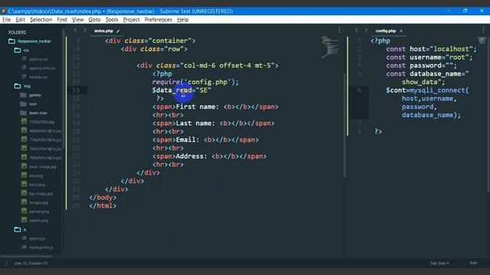Image resolution: width=490 pixels, height=275 pixels.
Task: Open agency.min.css from the sidebar
Action: pos(42,68)
